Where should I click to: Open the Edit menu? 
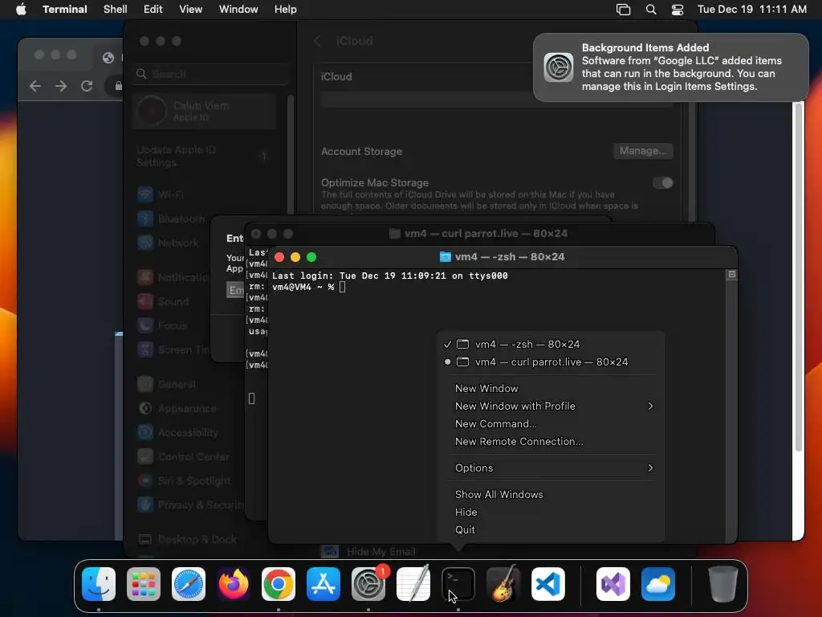[153, 10]
